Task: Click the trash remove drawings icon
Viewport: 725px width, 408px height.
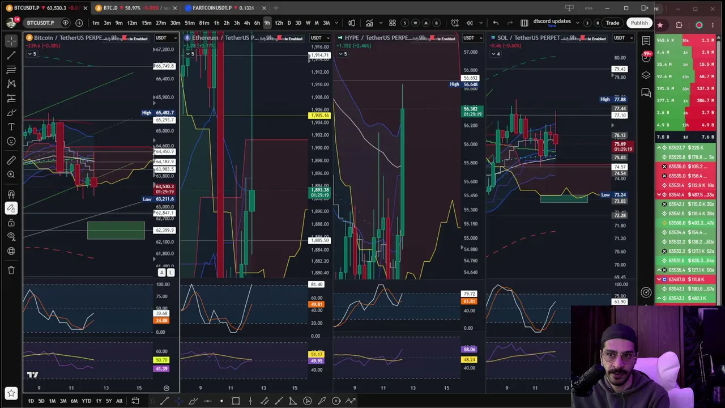Action: (11, 270)
